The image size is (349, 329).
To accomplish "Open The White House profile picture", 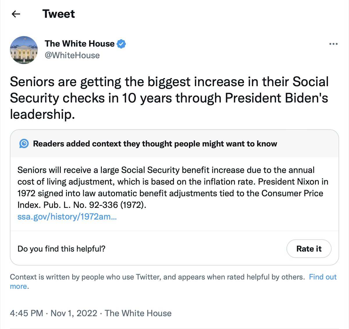I will pyautogui.click(x=24, y=50).
